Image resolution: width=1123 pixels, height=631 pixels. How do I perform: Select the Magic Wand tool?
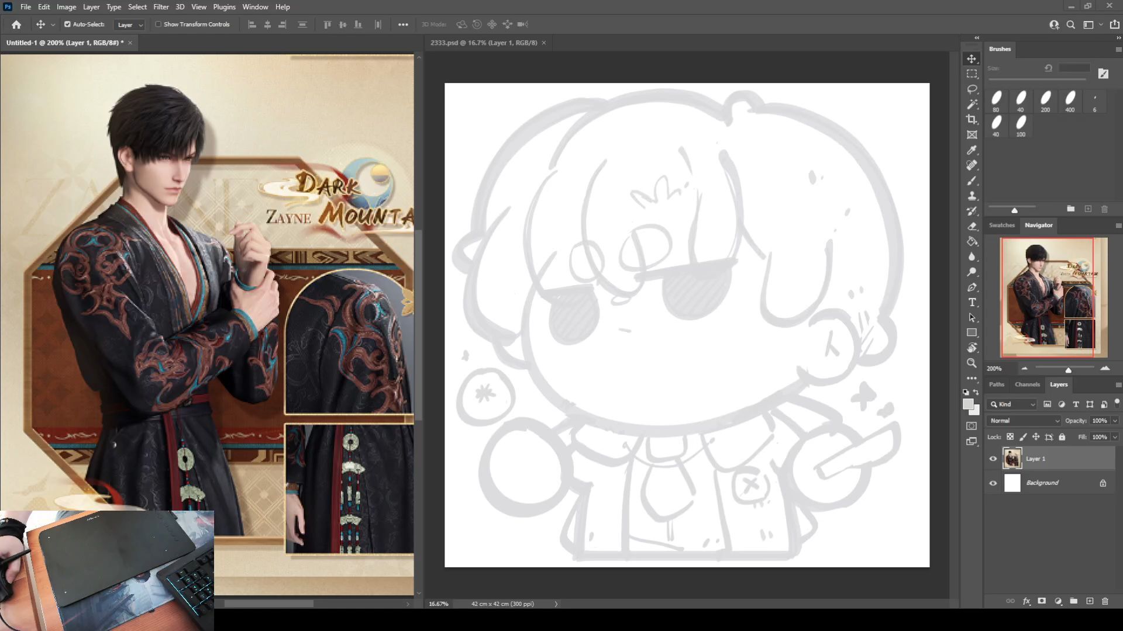pyautogui.click(x=972, y=105)
